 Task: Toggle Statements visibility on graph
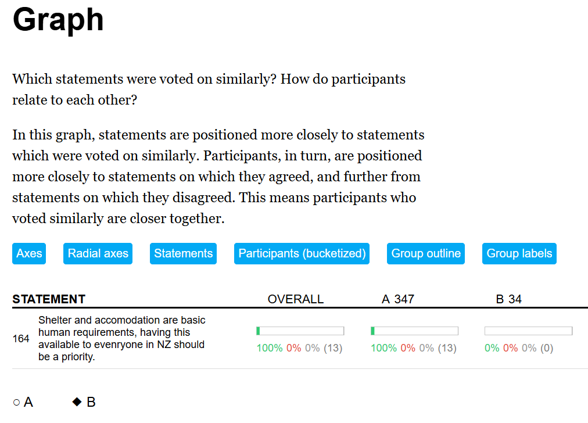(x=183, y=253)
